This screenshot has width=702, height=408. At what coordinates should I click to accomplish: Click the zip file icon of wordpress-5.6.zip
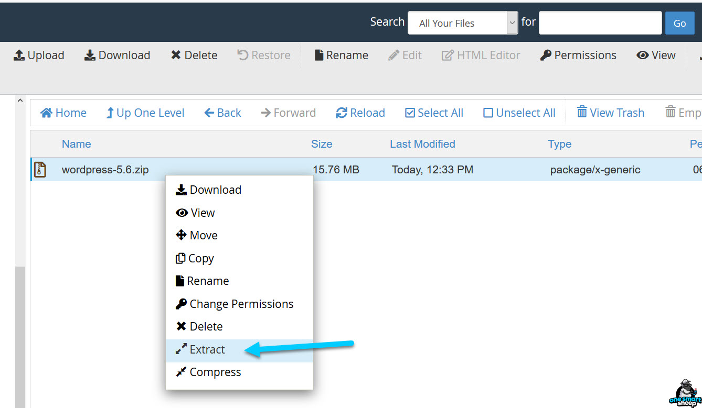(40, 170)
